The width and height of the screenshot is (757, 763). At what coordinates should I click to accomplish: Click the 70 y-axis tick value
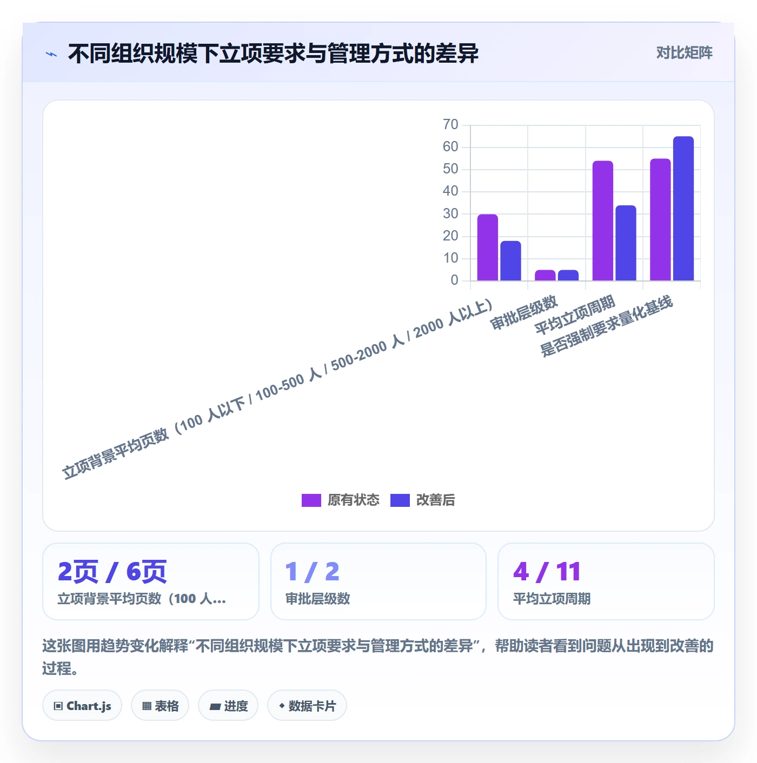[450, 125]
